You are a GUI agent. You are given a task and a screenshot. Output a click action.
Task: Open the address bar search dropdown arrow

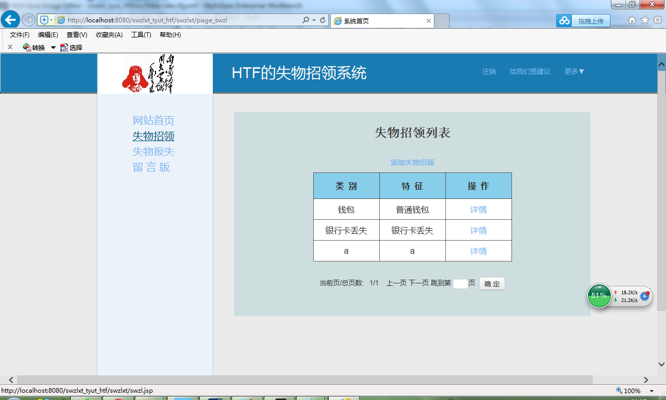314,20
